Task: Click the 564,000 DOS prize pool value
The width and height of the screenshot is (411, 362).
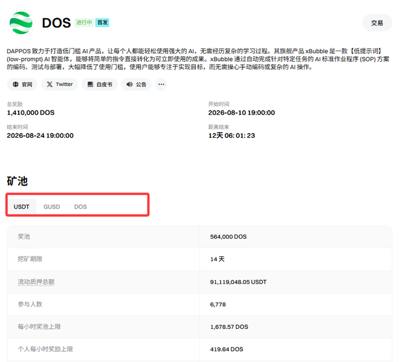Action: point(228,237)
